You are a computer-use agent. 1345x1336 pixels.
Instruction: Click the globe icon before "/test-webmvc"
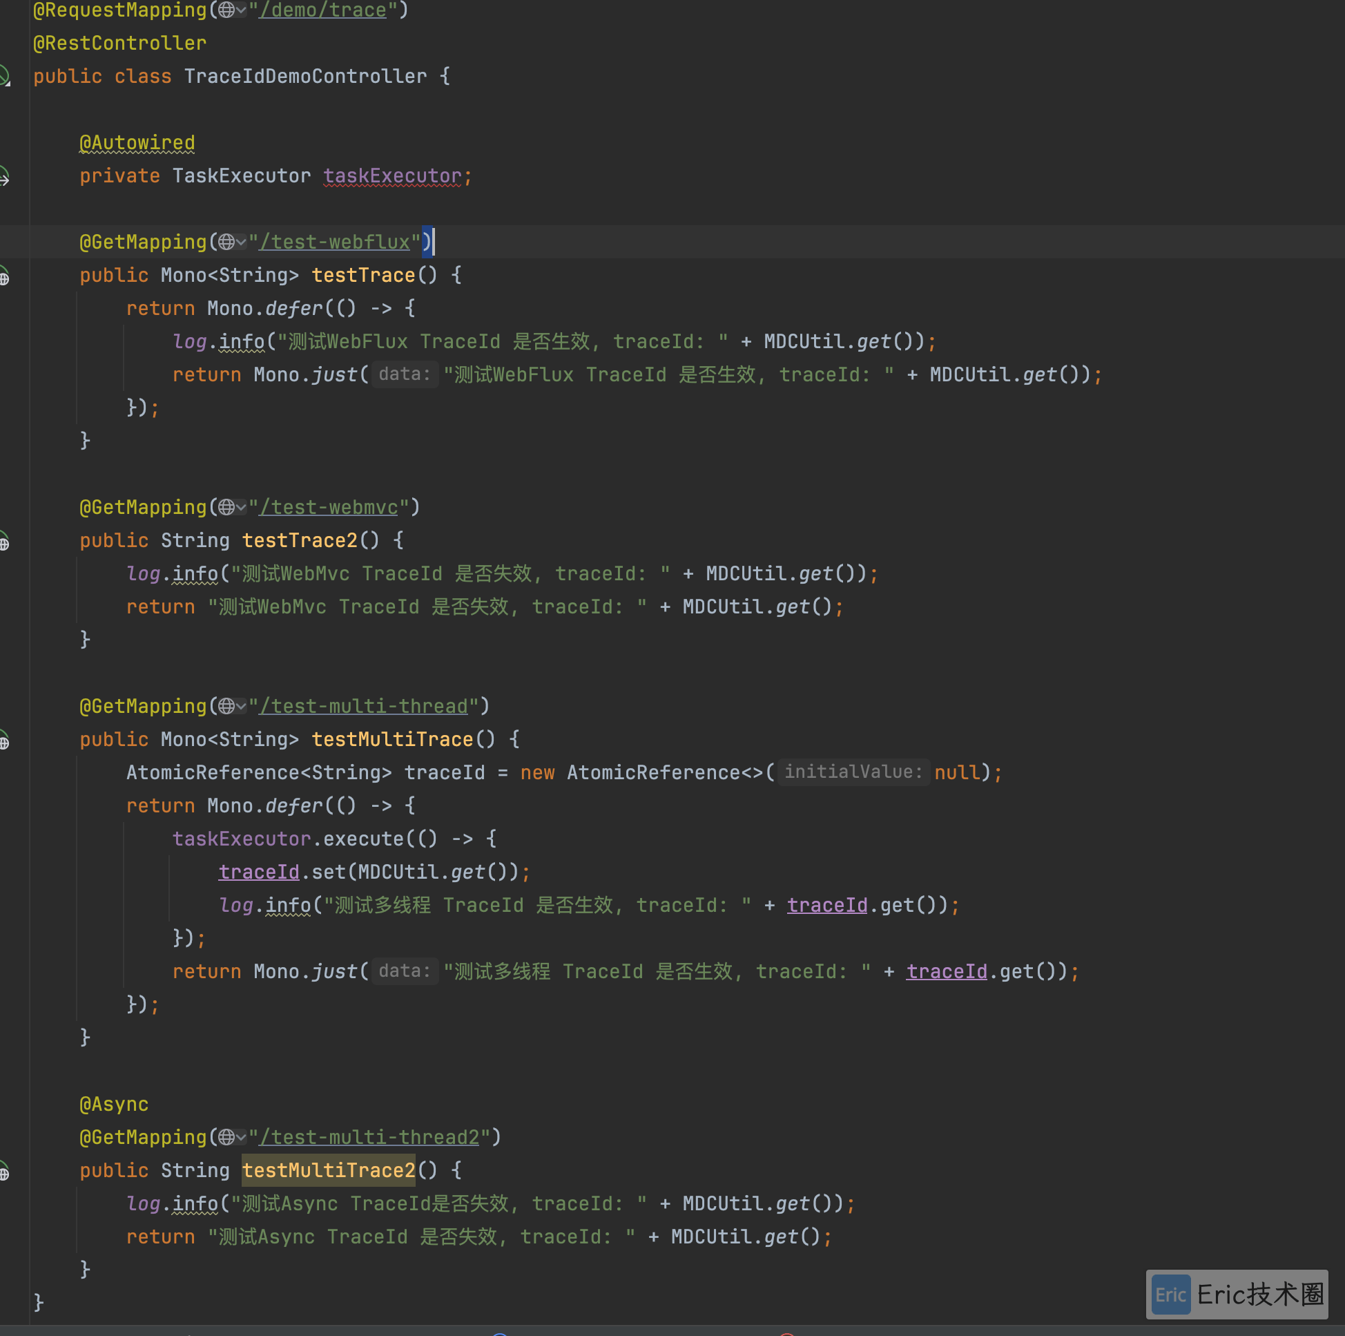click(x=226, y=508)
